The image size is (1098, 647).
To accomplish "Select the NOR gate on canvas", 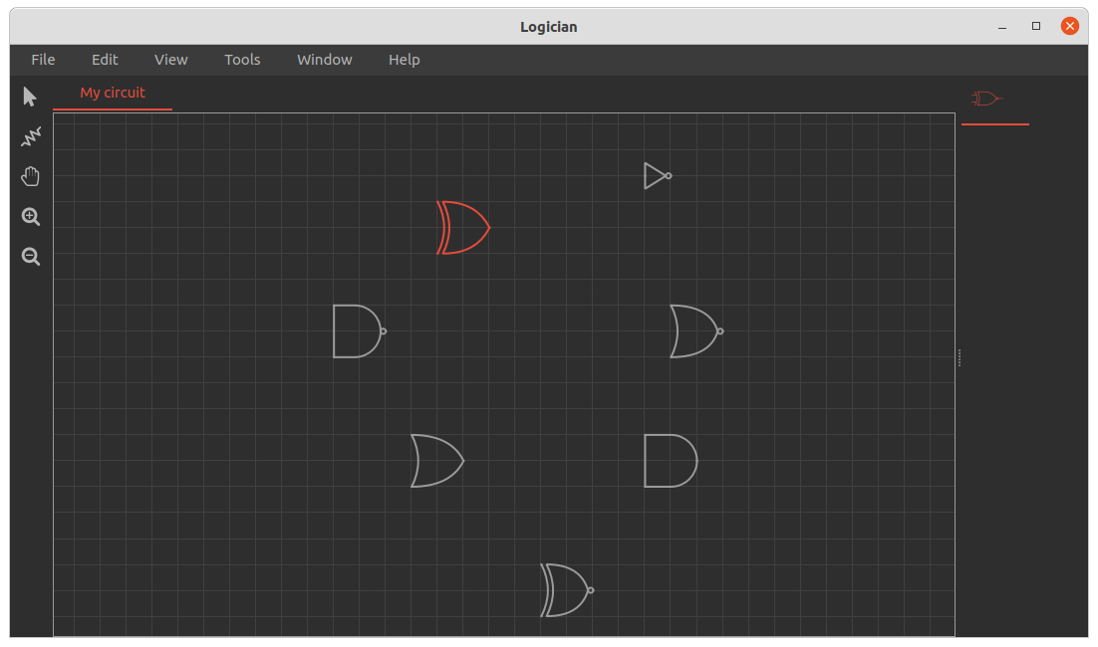I will point(695,331).
